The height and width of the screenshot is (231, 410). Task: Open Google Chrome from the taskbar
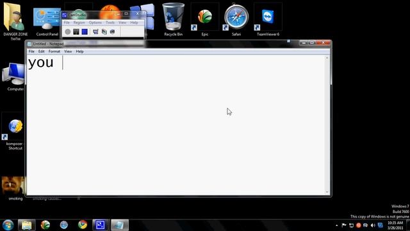83,225
